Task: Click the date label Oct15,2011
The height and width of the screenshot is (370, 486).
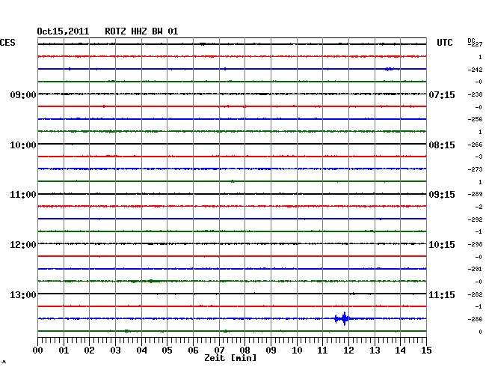Action: (63, 31)
